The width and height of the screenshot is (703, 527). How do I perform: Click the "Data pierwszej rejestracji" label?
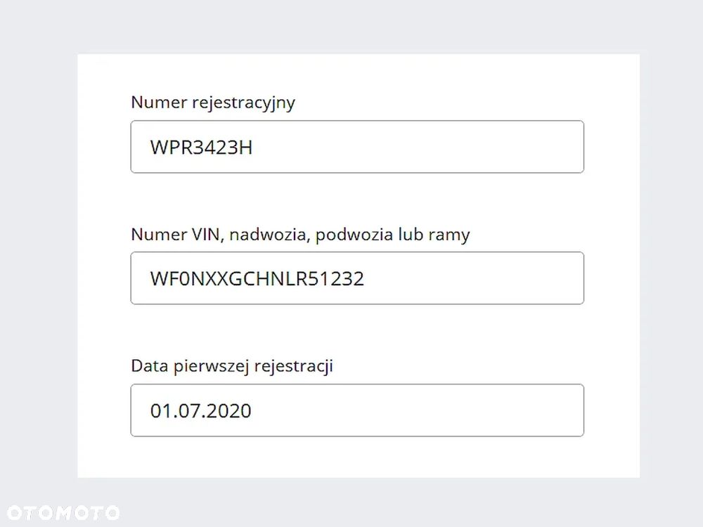pos(231,366)
